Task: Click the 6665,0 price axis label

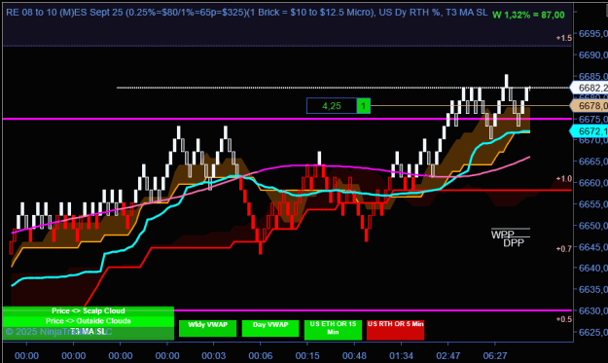Action: (593, 162)
